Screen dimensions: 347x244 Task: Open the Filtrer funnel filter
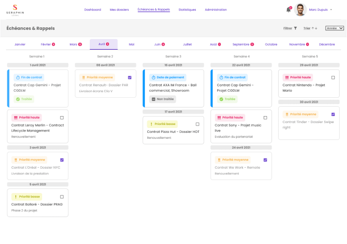[x=290, y=28]
